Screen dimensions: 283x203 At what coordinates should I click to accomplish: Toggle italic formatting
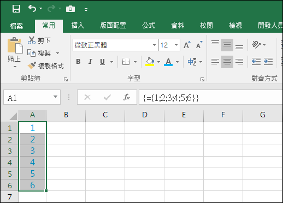tap(90, 62)
